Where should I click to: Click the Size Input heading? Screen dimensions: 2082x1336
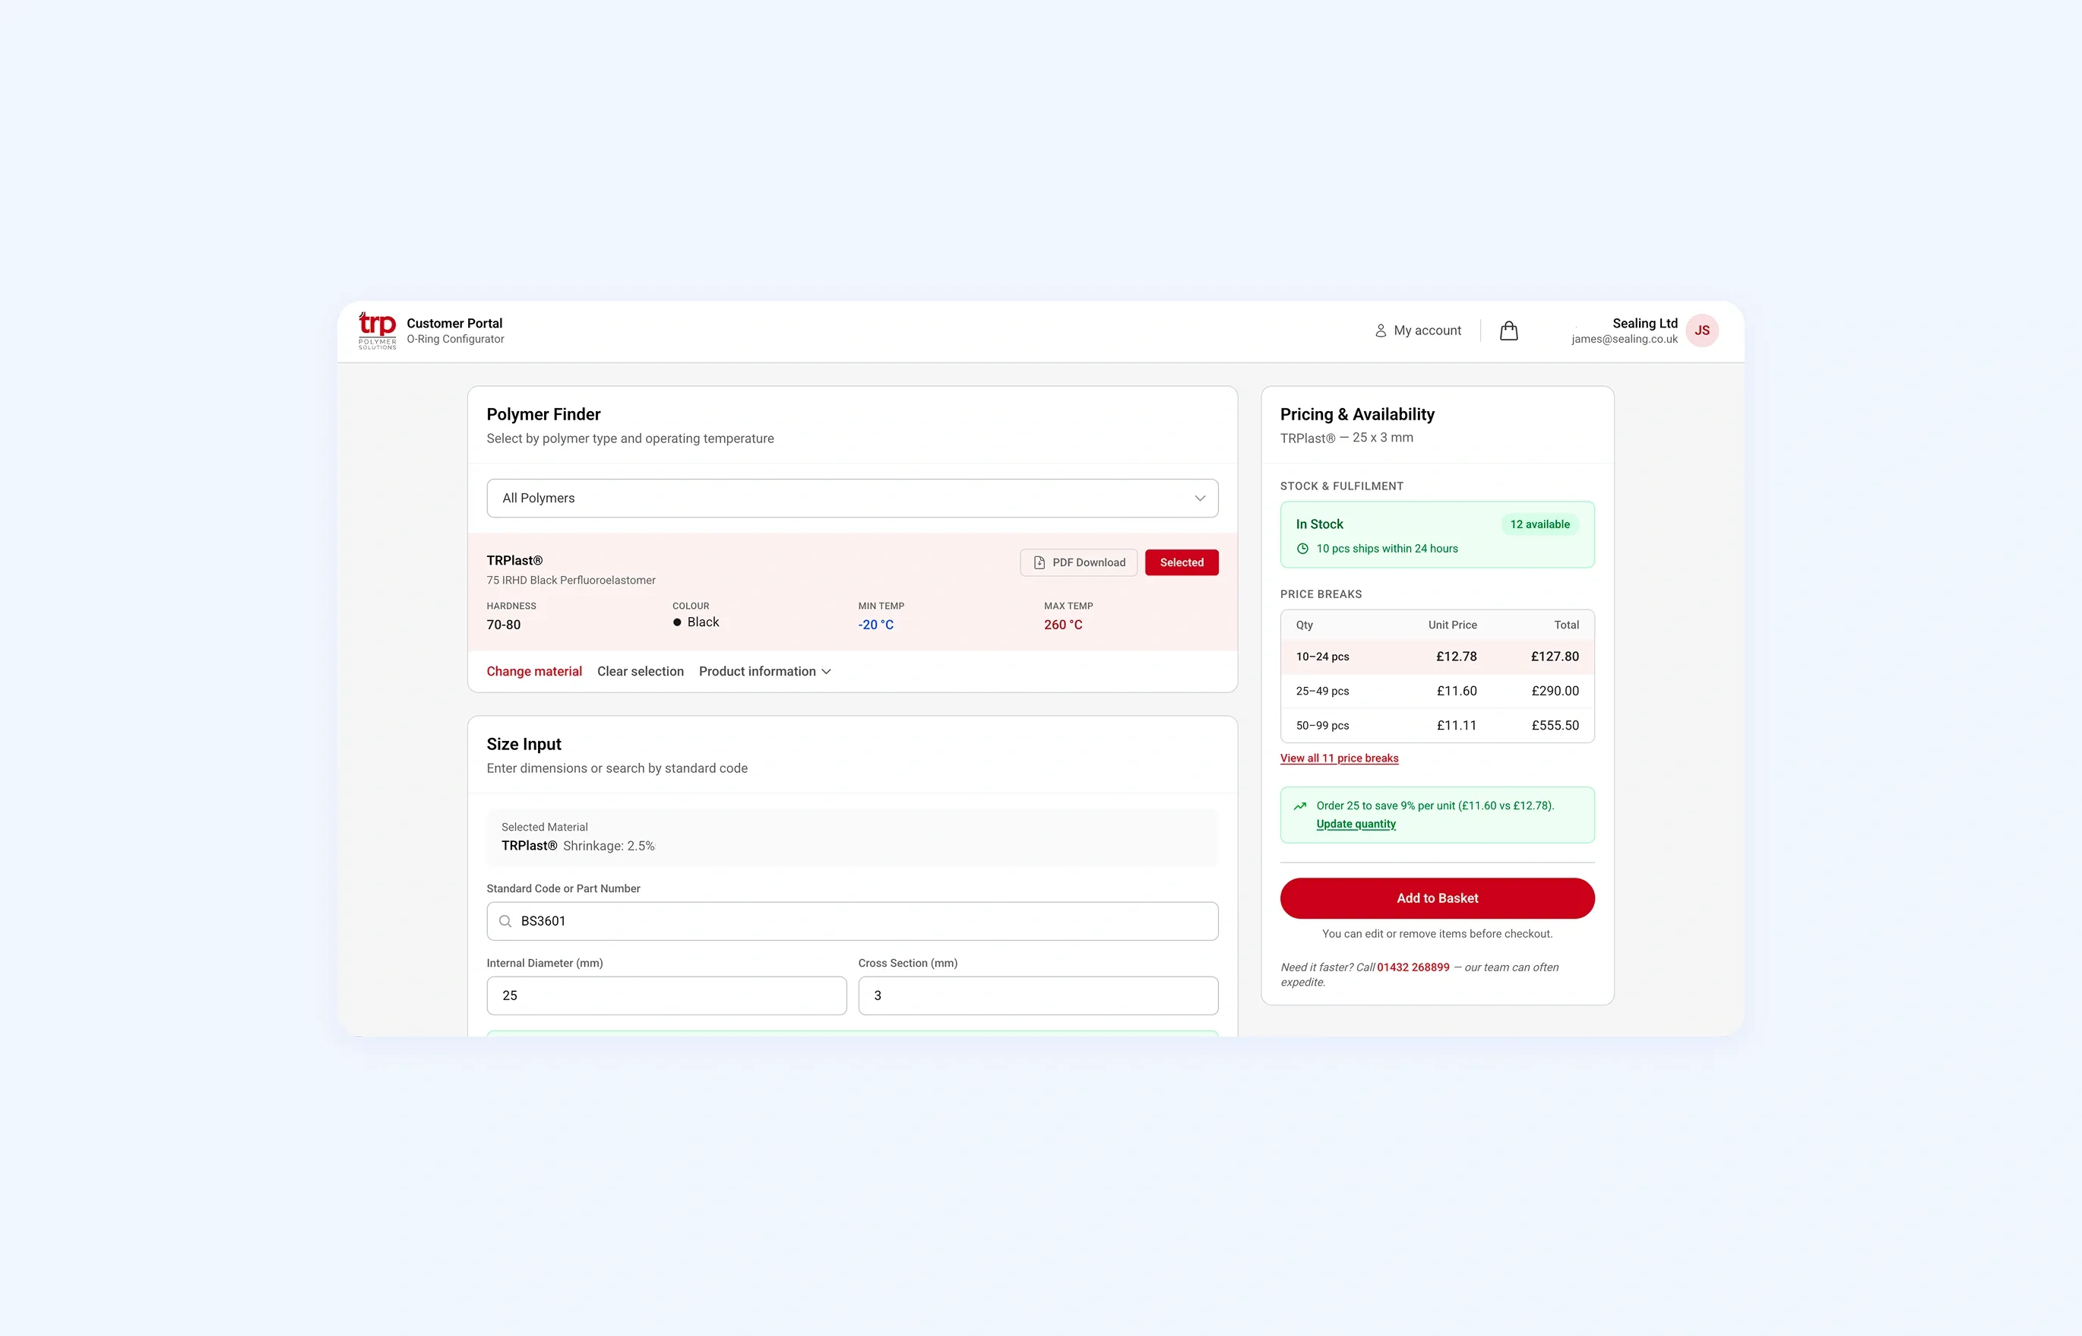point(524,744)
